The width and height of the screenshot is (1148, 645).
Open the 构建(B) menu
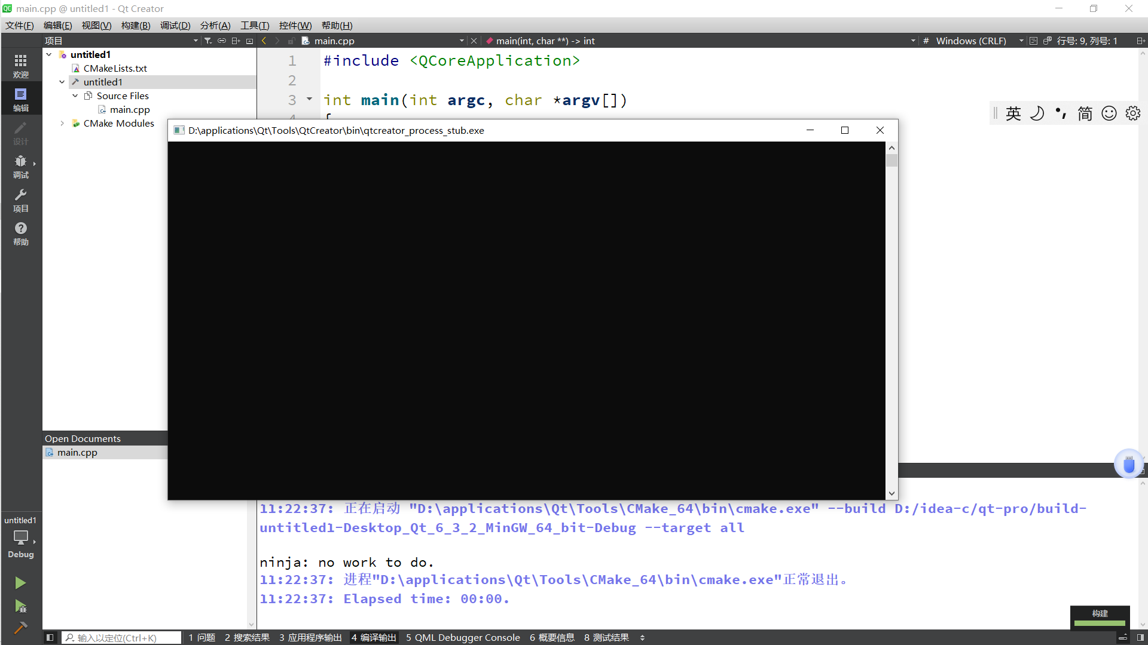[x=136, y=25]
